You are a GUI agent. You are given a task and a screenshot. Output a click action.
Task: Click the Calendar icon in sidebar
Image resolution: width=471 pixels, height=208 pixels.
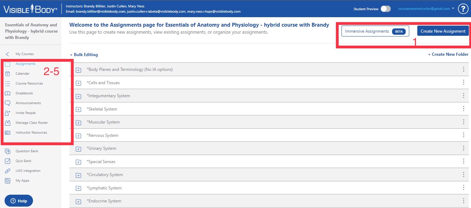(x=8, y=74)
